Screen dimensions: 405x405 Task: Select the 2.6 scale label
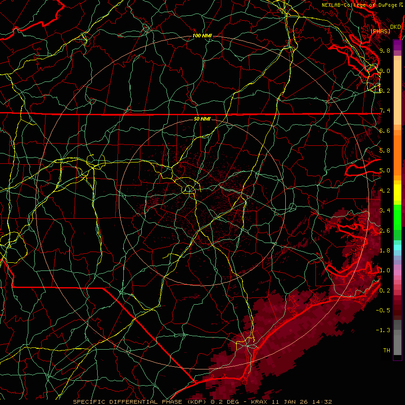tap(385, 231)
